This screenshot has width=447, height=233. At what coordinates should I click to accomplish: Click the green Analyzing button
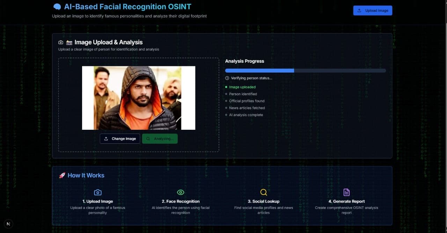[160, 139]
